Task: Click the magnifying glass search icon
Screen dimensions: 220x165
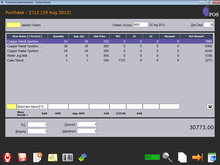Action: [x=167, y=157]
